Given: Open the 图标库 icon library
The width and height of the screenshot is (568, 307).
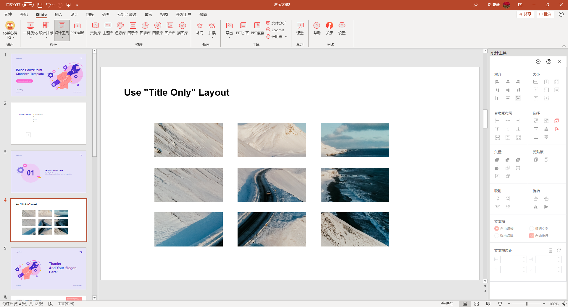Looking at the screenshot, I should [x=158, y=29].
